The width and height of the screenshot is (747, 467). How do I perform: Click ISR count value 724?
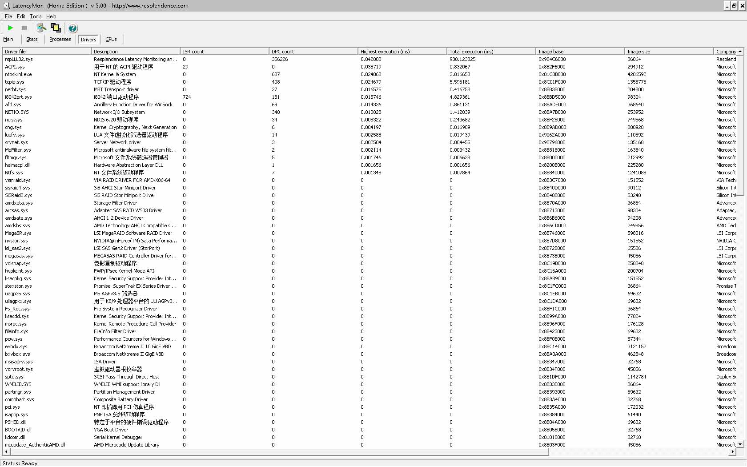pyautogui.click(x=187, y=97)
